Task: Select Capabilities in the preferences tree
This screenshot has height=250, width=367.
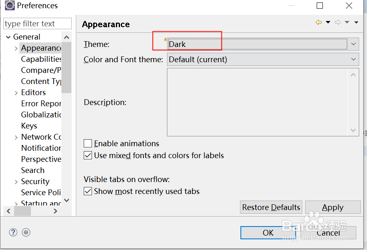Action: (41, 59)
